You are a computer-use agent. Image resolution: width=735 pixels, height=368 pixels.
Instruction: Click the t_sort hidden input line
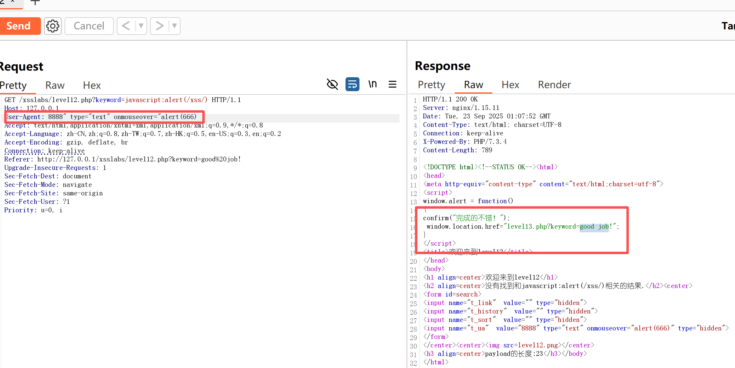click(505, 320)
